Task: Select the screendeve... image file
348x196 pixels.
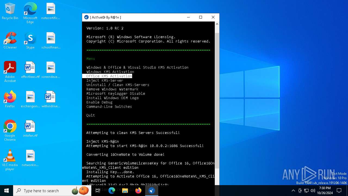Action: tap(51, 70)
